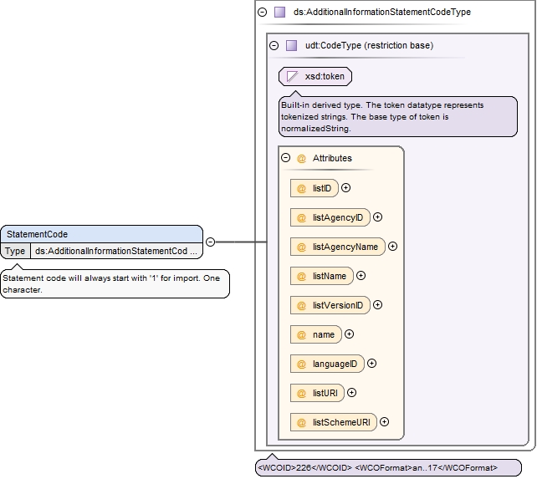Click the 'Built-in derived type' annotation note

pos(398,117)
